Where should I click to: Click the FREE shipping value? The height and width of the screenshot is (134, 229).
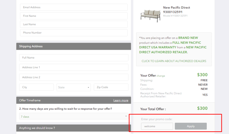tap(204, 80)
